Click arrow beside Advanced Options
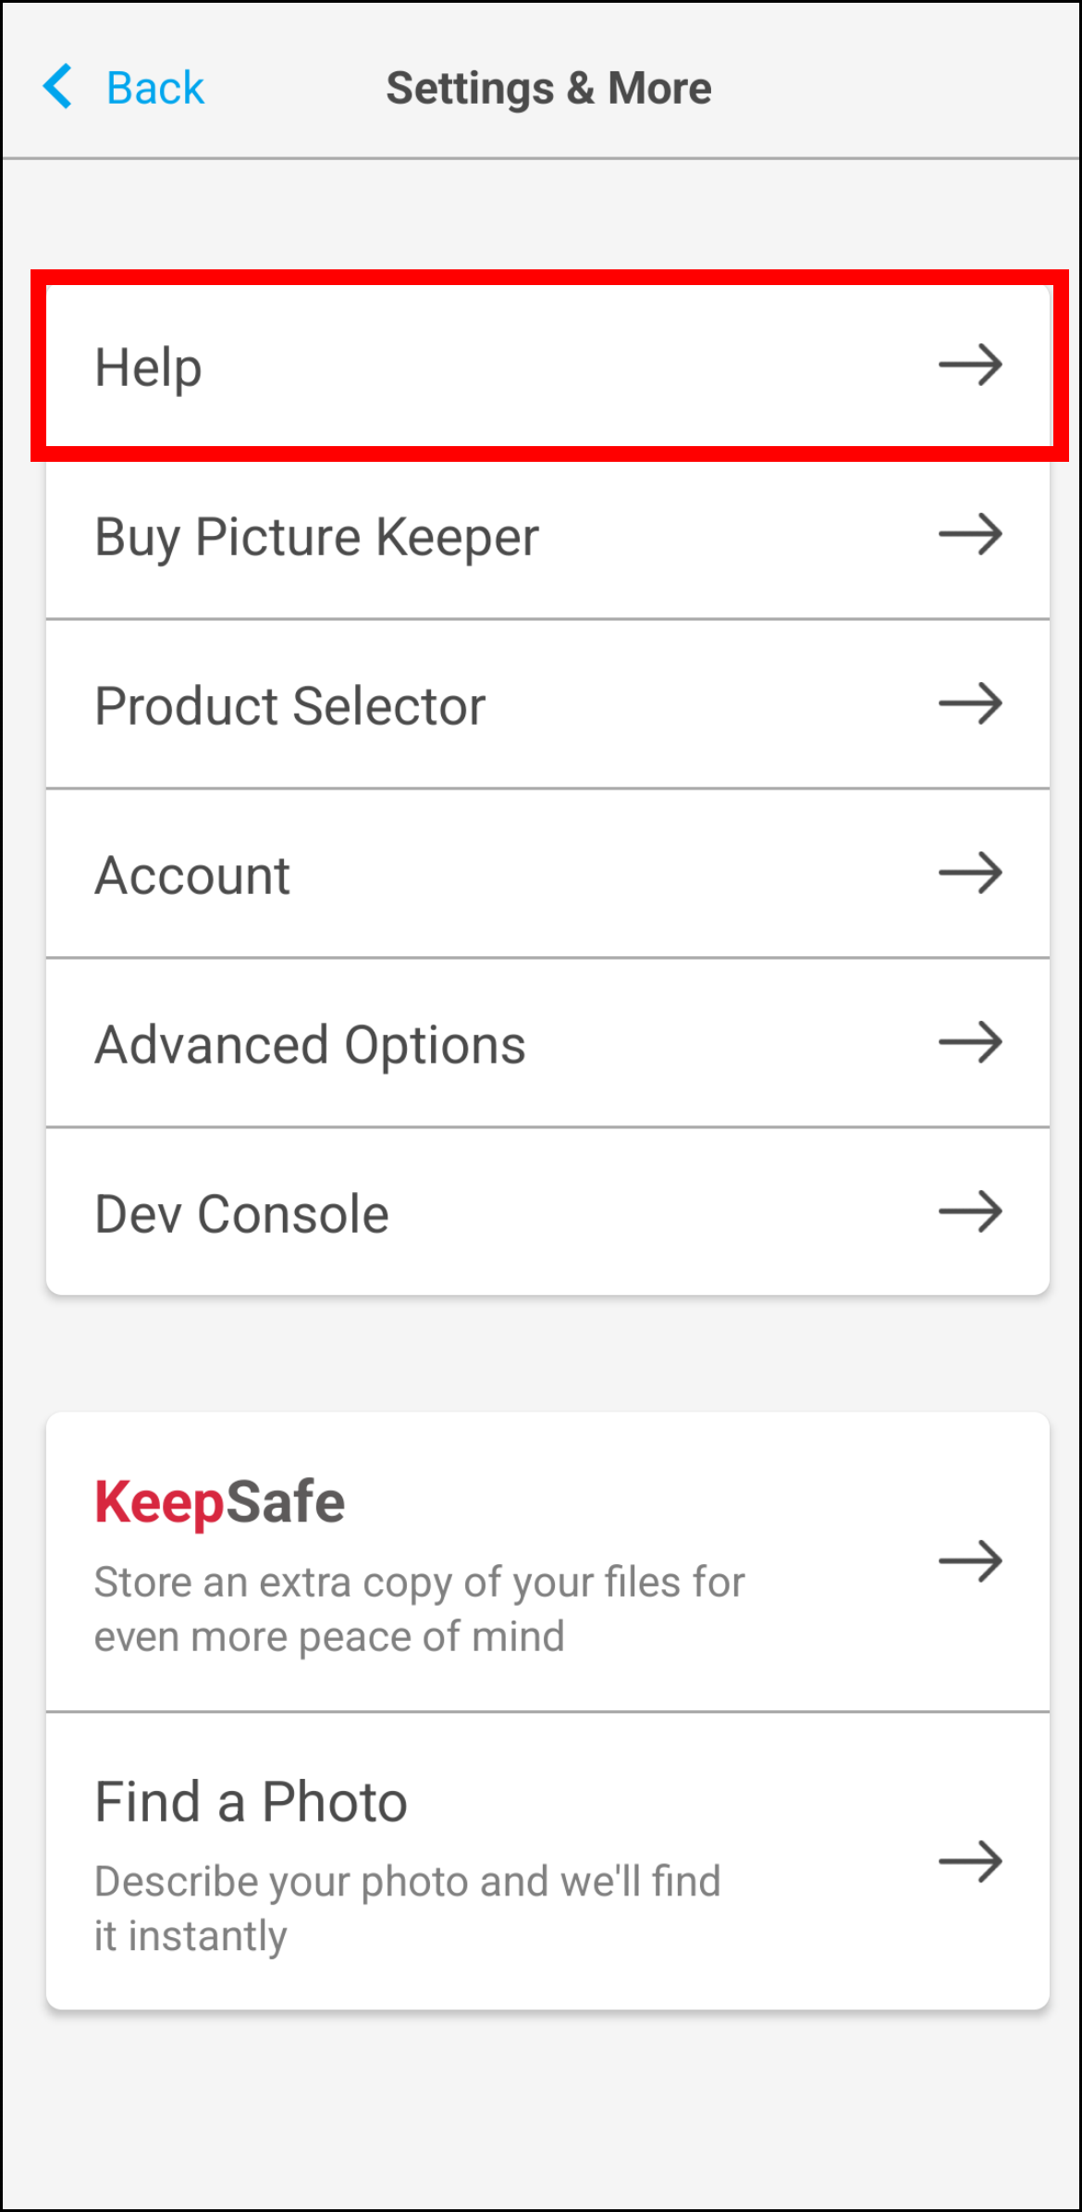 pos(970,1043)
